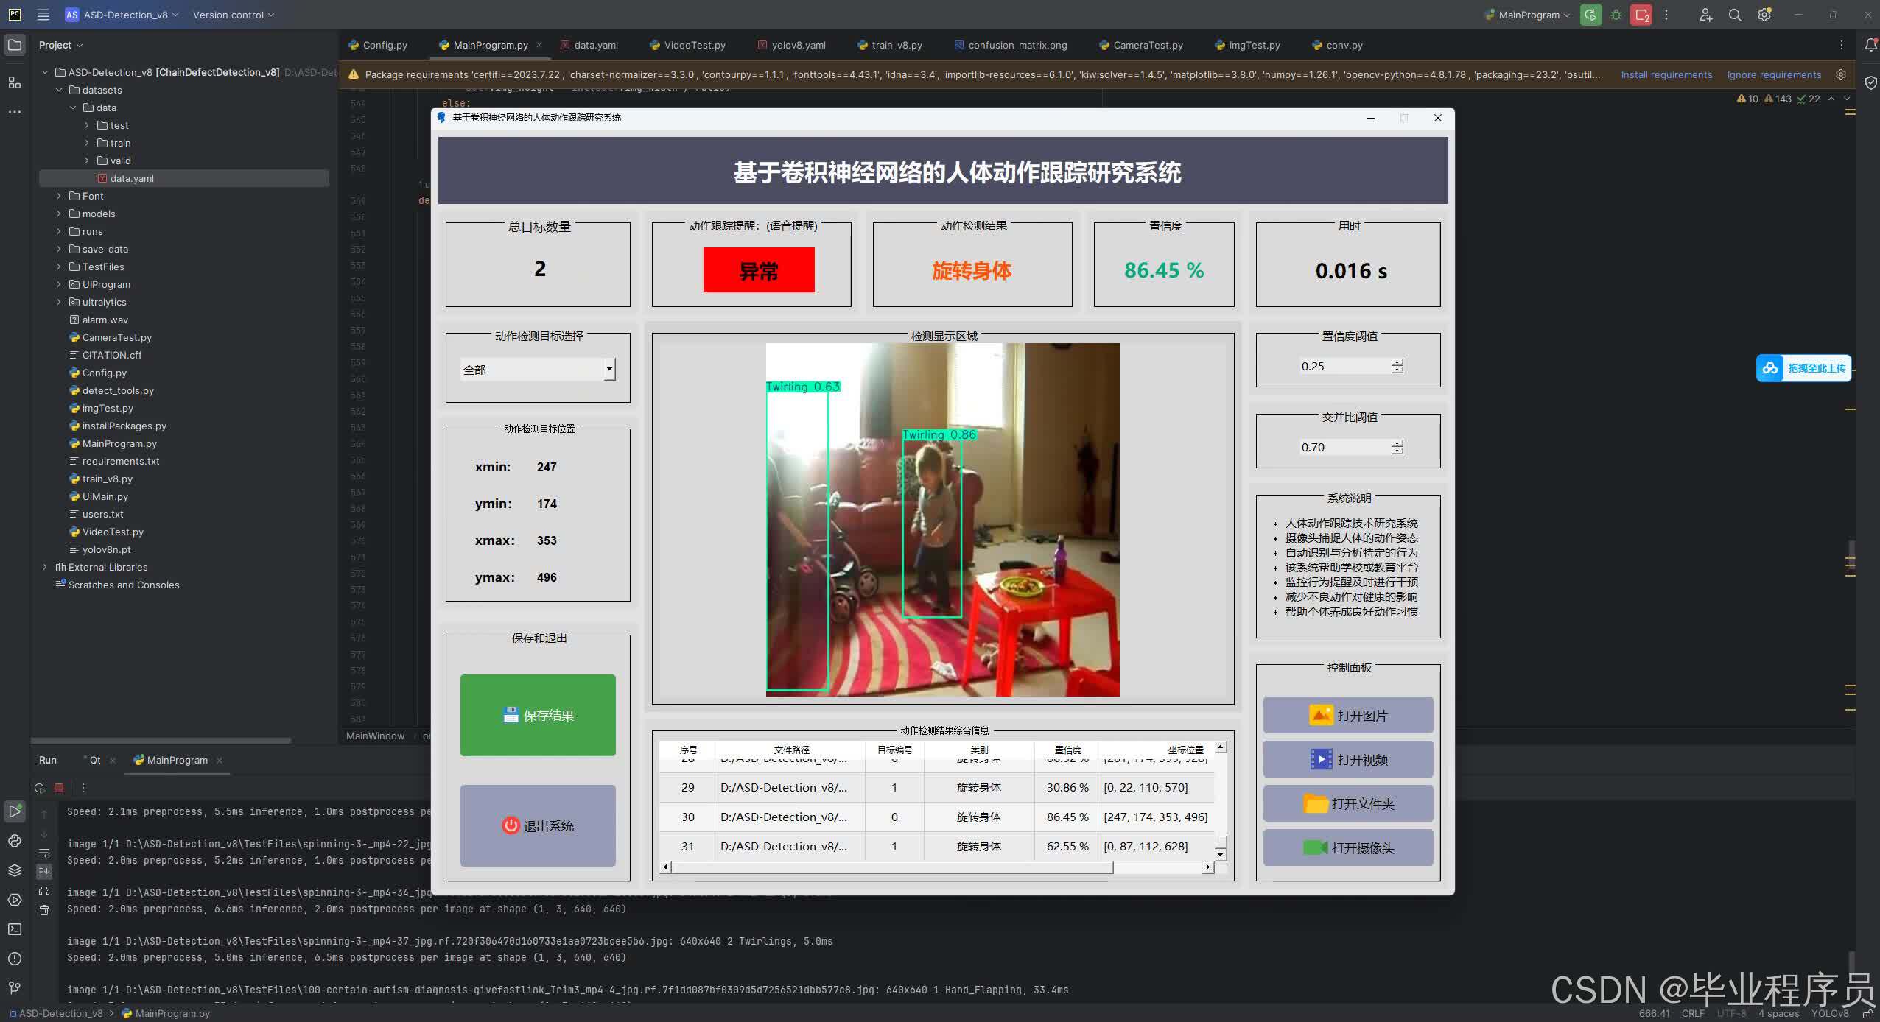Image resolution: width=1880 pixels, height=1022 pixels.
Task: Click the Install requirements link
Action: pyautogui.click(x=1666, y=74)
